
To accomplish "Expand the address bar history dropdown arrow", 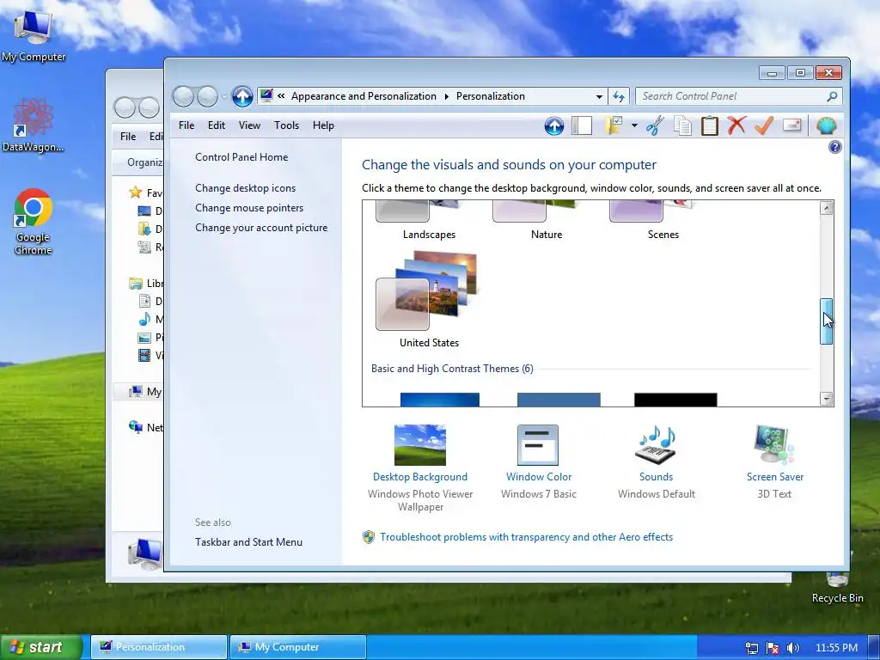I will pyautogui.click(x=599, y=96).
